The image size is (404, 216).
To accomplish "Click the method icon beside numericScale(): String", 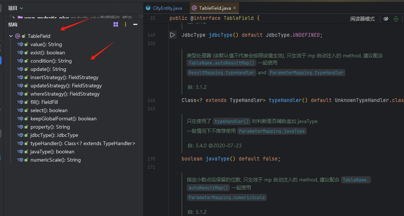I will [x=21, y=160].
